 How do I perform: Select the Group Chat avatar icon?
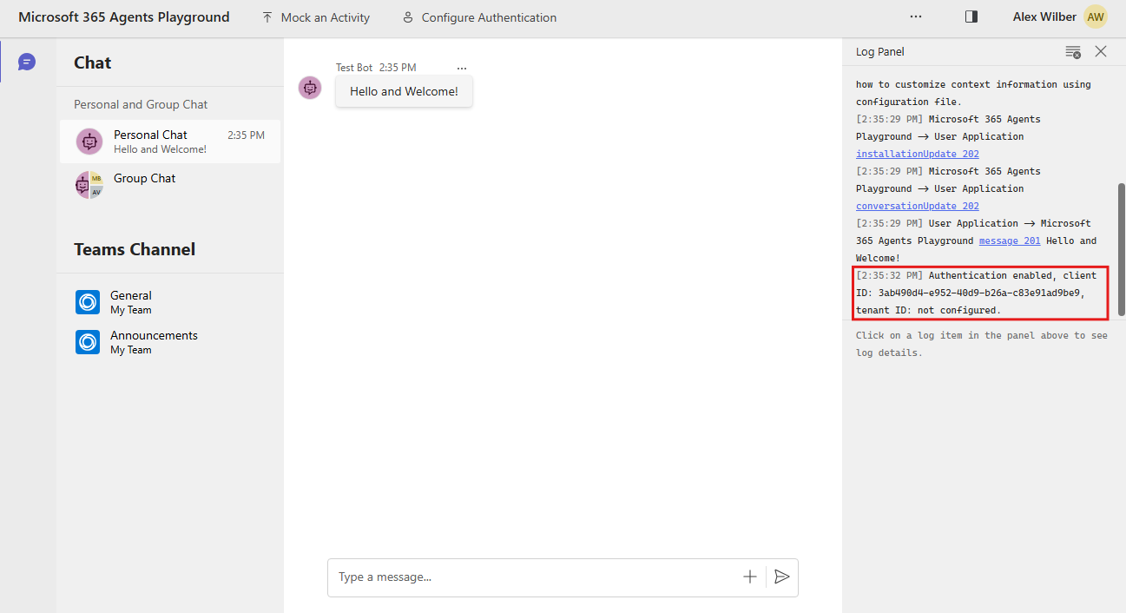coord(89,184)
